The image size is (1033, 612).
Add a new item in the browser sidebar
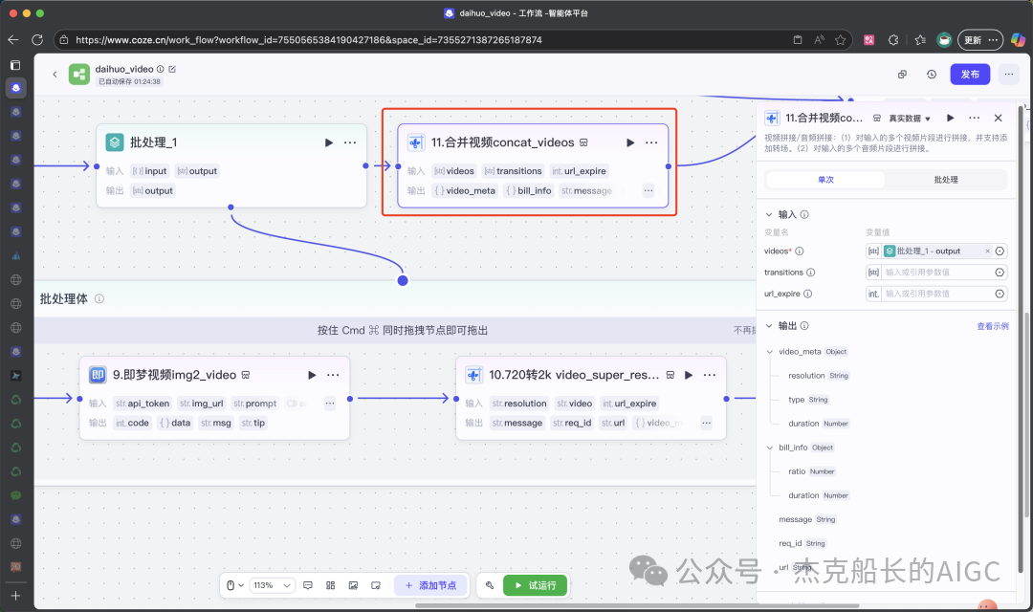click(16, 596)
